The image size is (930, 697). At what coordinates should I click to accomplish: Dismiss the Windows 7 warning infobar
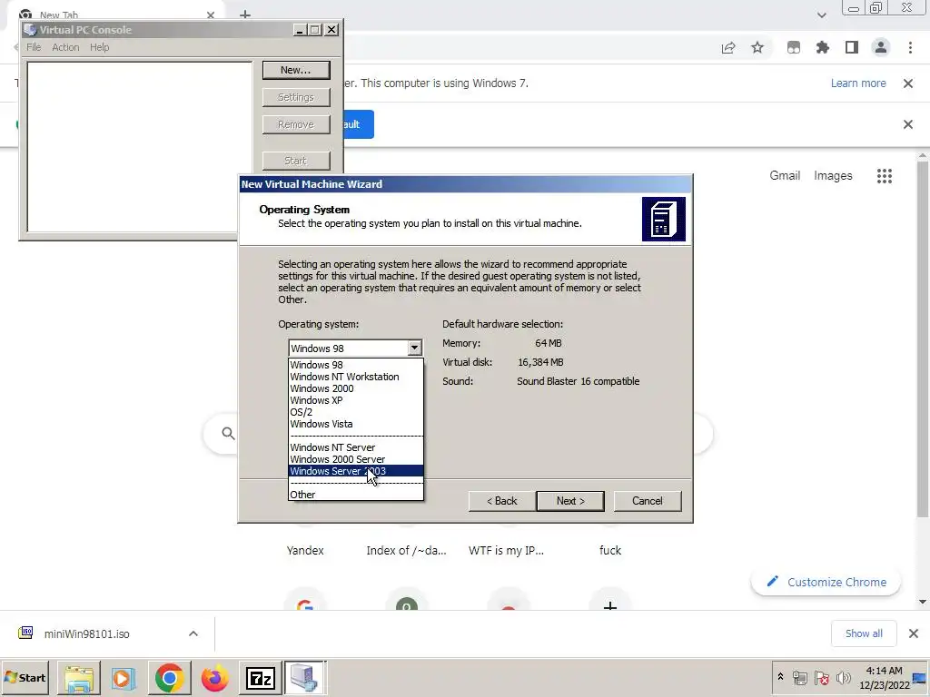(908, 83)
